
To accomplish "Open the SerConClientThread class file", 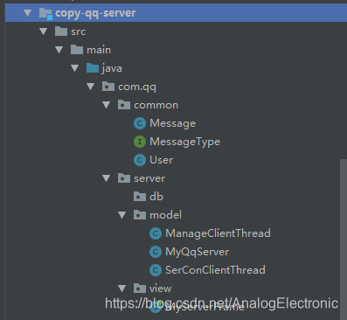I will [x=215, y=270].
